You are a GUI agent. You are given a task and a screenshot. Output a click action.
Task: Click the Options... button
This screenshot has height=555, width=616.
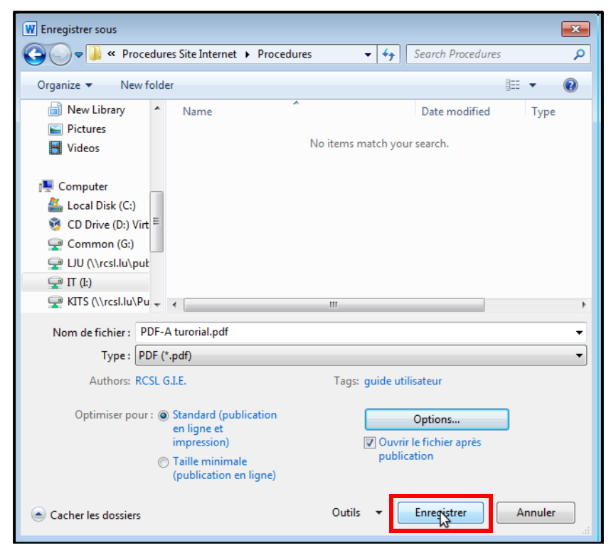click(x=436, y=419)
